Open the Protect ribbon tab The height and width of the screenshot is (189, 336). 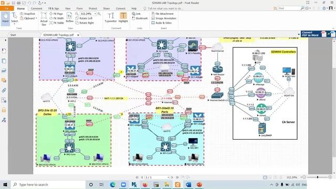[x=93, y=8]
